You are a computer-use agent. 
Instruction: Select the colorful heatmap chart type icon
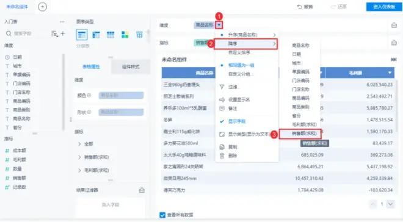125,35
